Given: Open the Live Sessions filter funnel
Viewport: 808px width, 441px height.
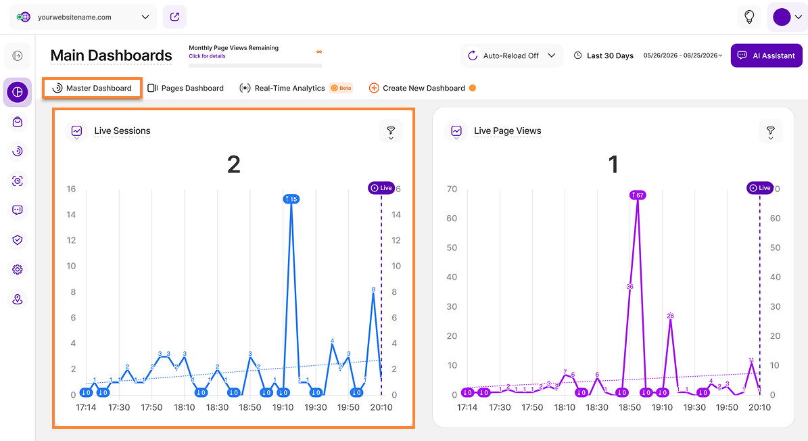Looking at the screenshot, I should pyautogui.click(x=391, y=131).
